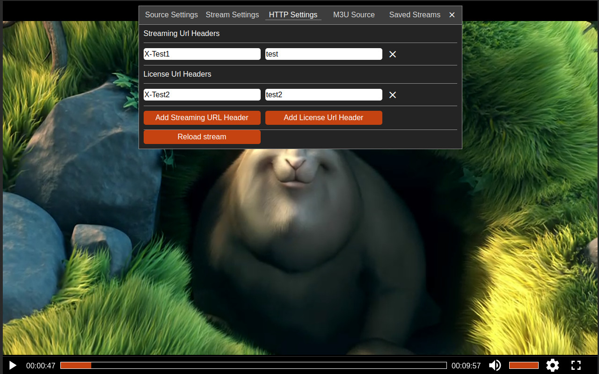Show the Saved Streams tab
Viewport: 599px width, 374px height.
point(415,15)
